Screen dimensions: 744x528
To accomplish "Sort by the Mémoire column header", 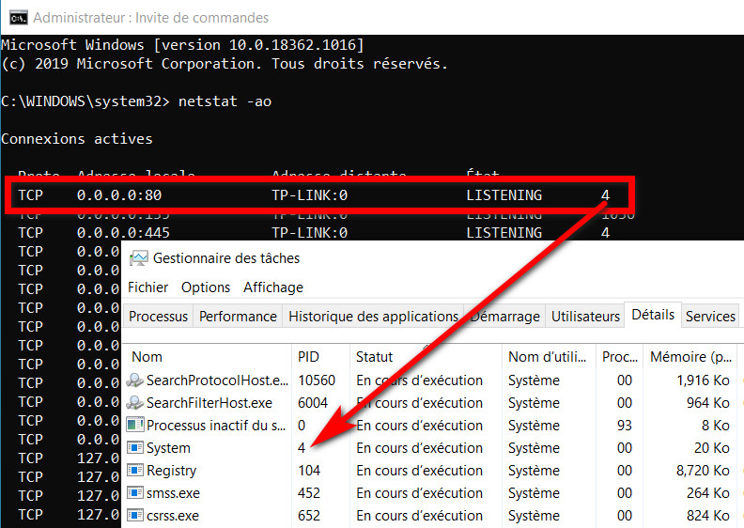I will pos(690,357).
